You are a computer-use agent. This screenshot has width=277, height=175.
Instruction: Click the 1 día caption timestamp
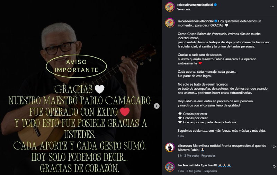[181, 136]
